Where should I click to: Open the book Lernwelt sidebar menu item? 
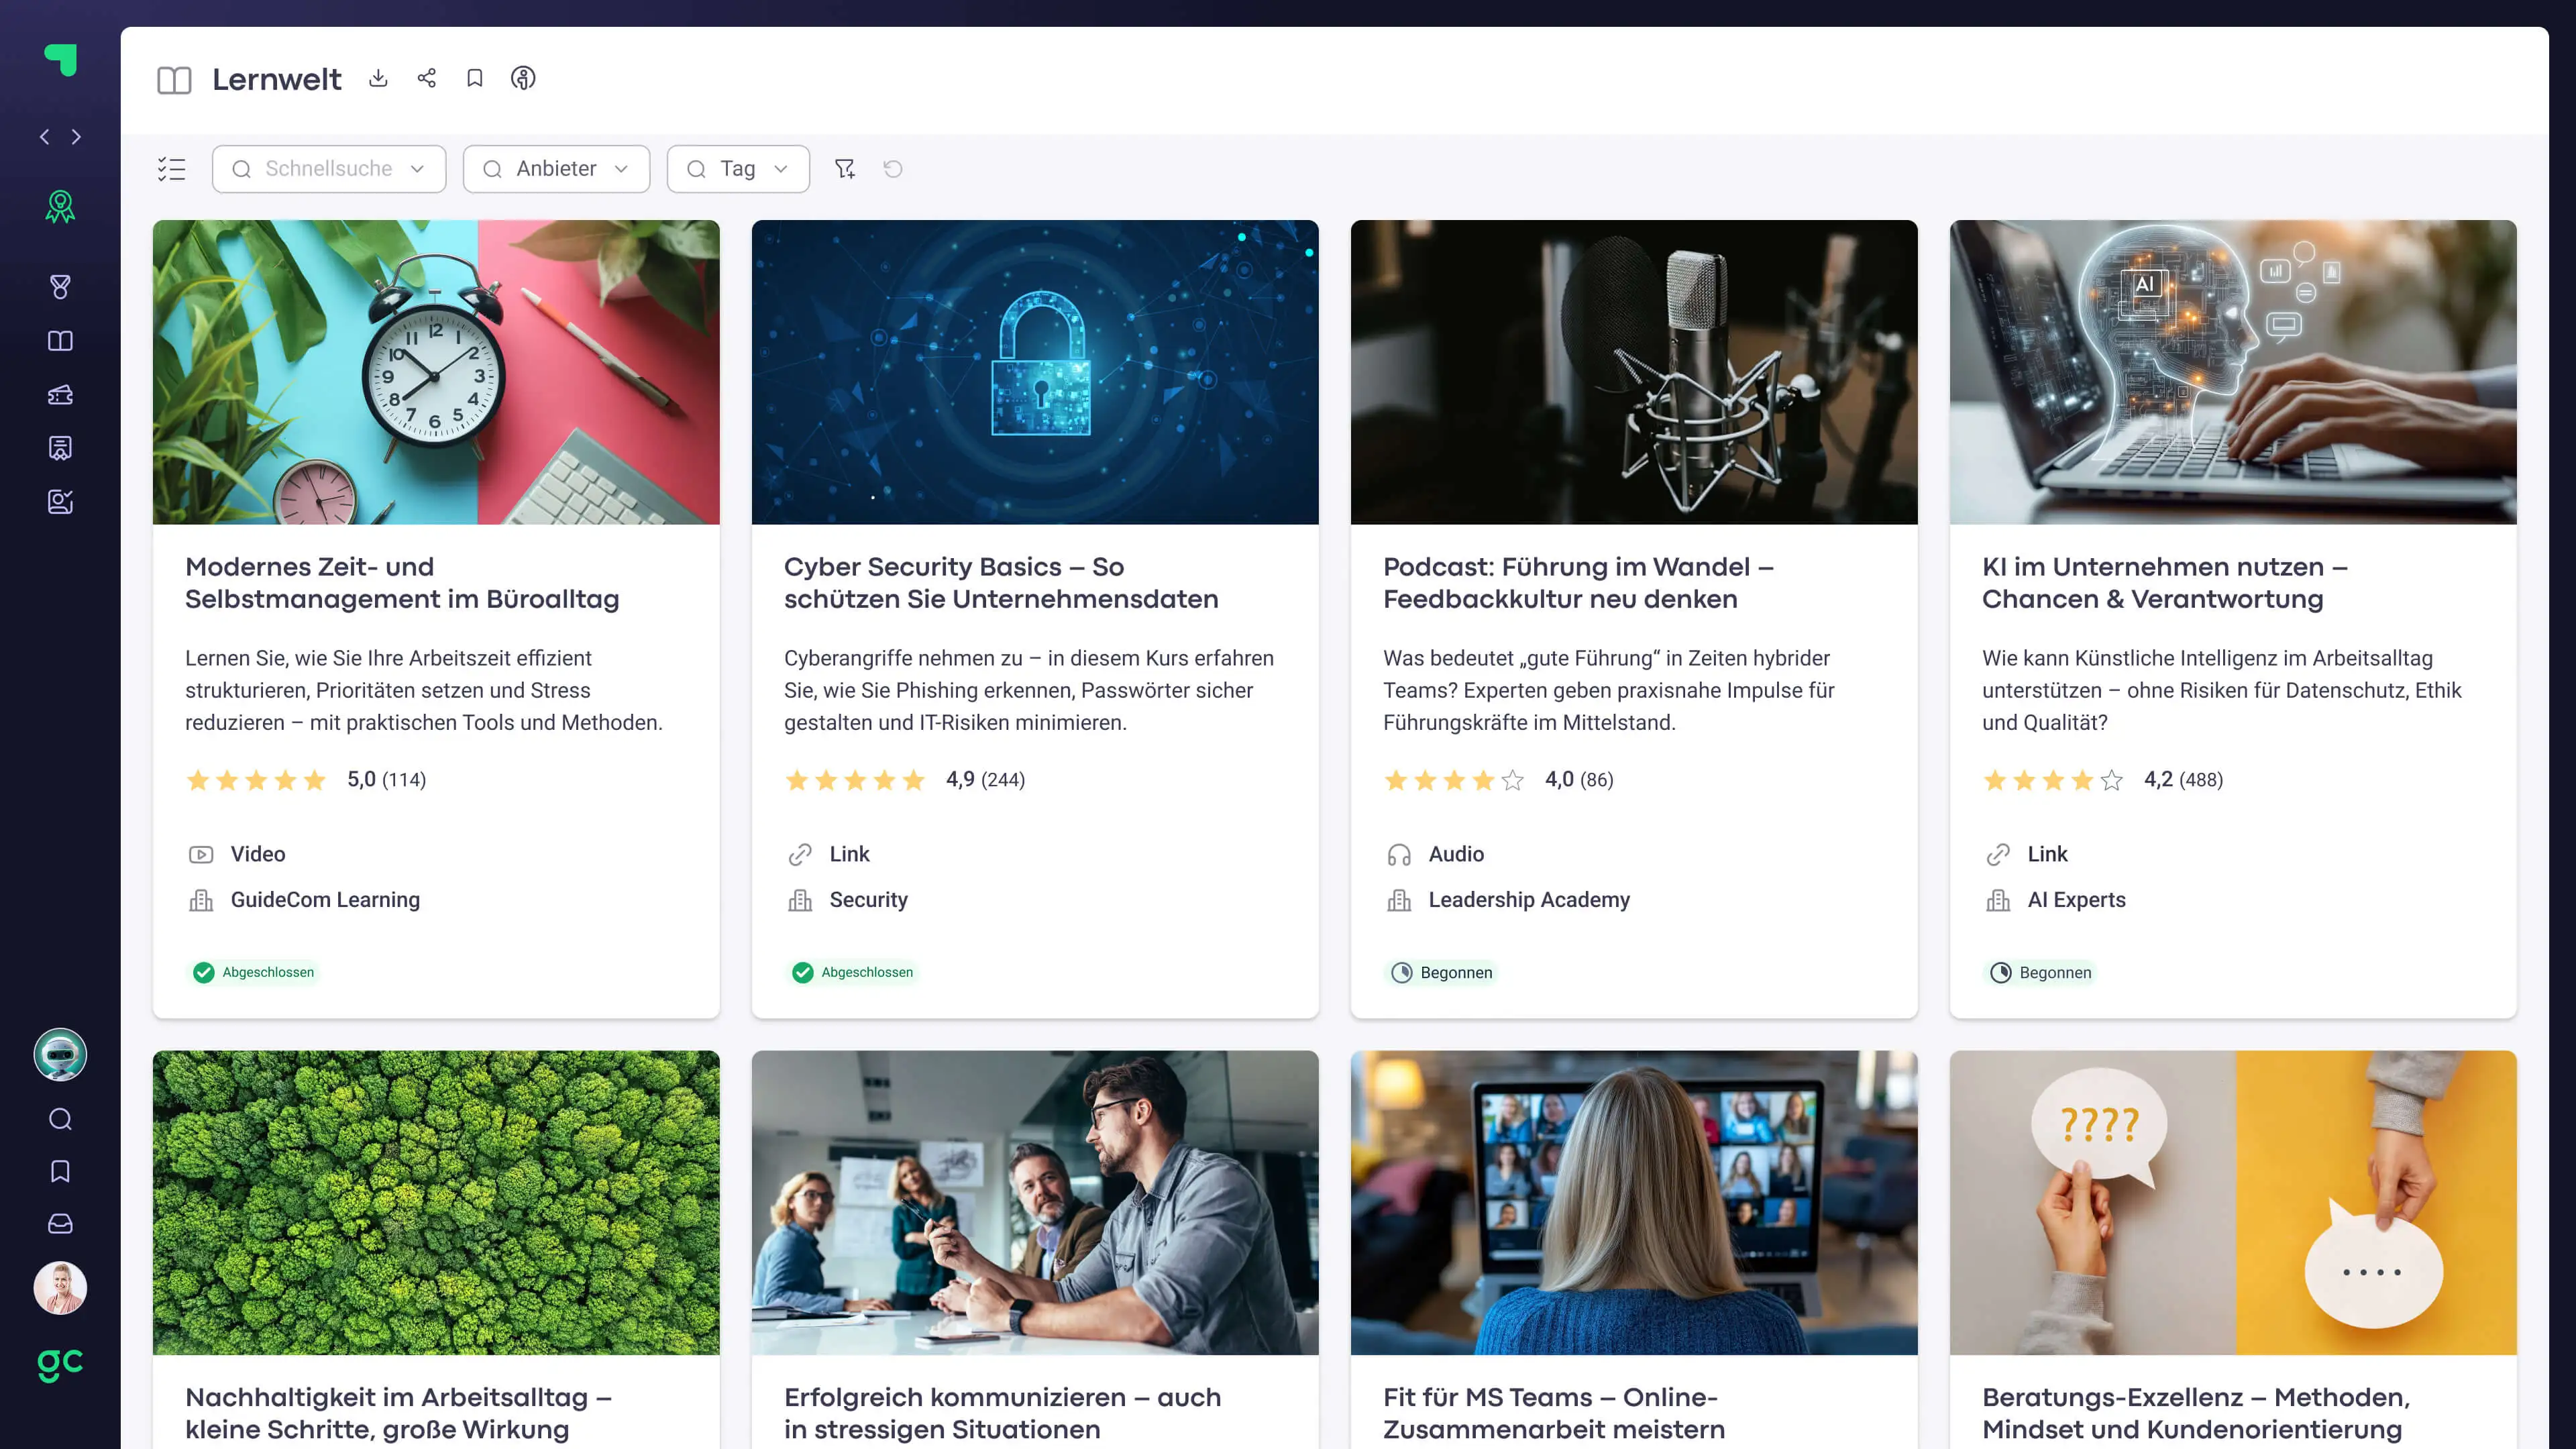tap(60, 341)
